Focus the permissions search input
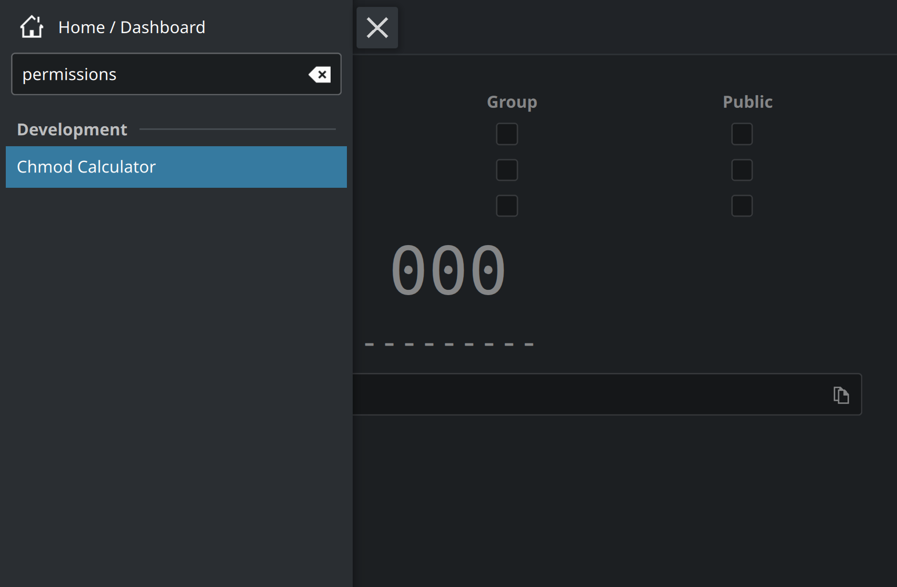This screenshot has width=897, height=587. [x=176, y=74]
